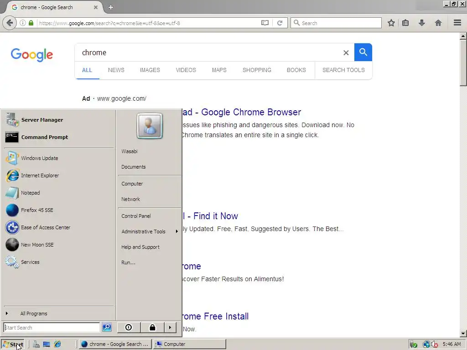This screenshot has width=467, height=350.
Task: Click the page scrollbar down arrow
Action: click(463, 334)
